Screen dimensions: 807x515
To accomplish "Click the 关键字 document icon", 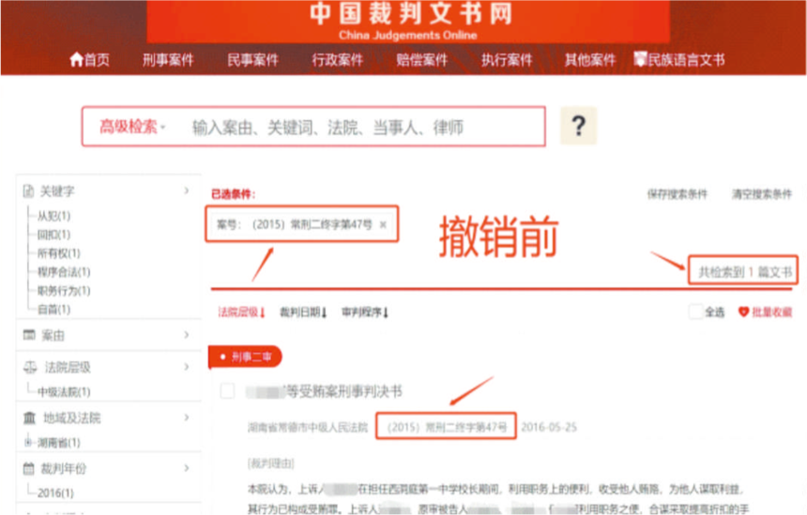I will pos(28,191).
